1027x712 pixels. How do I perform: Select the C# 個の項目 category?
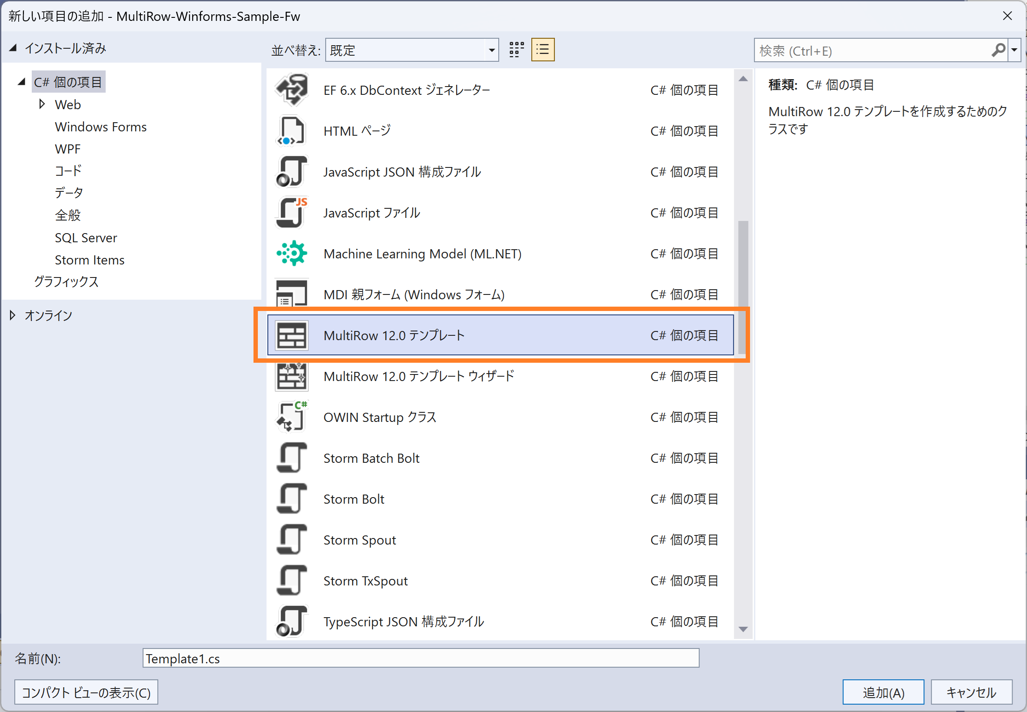tap(68, 82)
